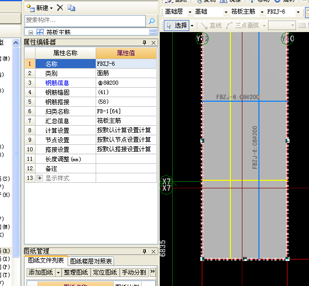309x286 pixels.
Task: Click the empty 长度调整(mm) value cell
Action: point(126,159)
